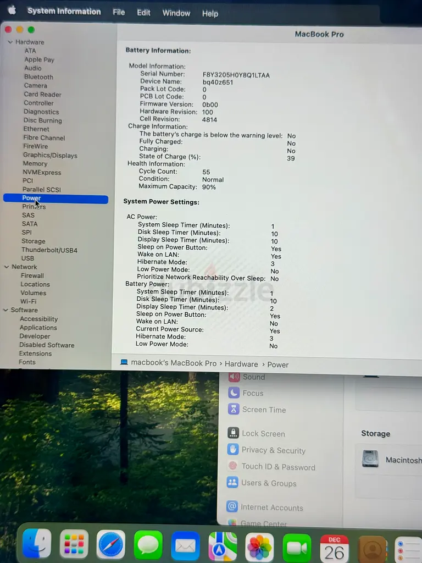Open Focus in System Settings window
The image size is (422, 563).
point(246,393)
